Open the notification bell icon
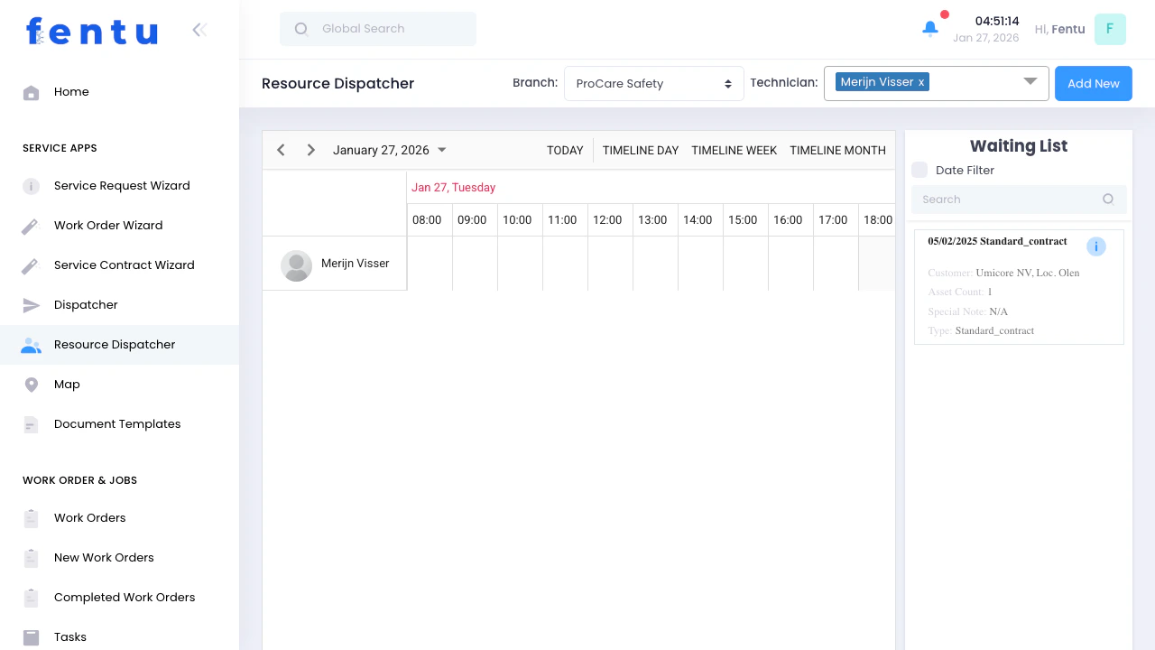Image resolution: width=1155 pixels, height=650 pixels. [929, 28]
